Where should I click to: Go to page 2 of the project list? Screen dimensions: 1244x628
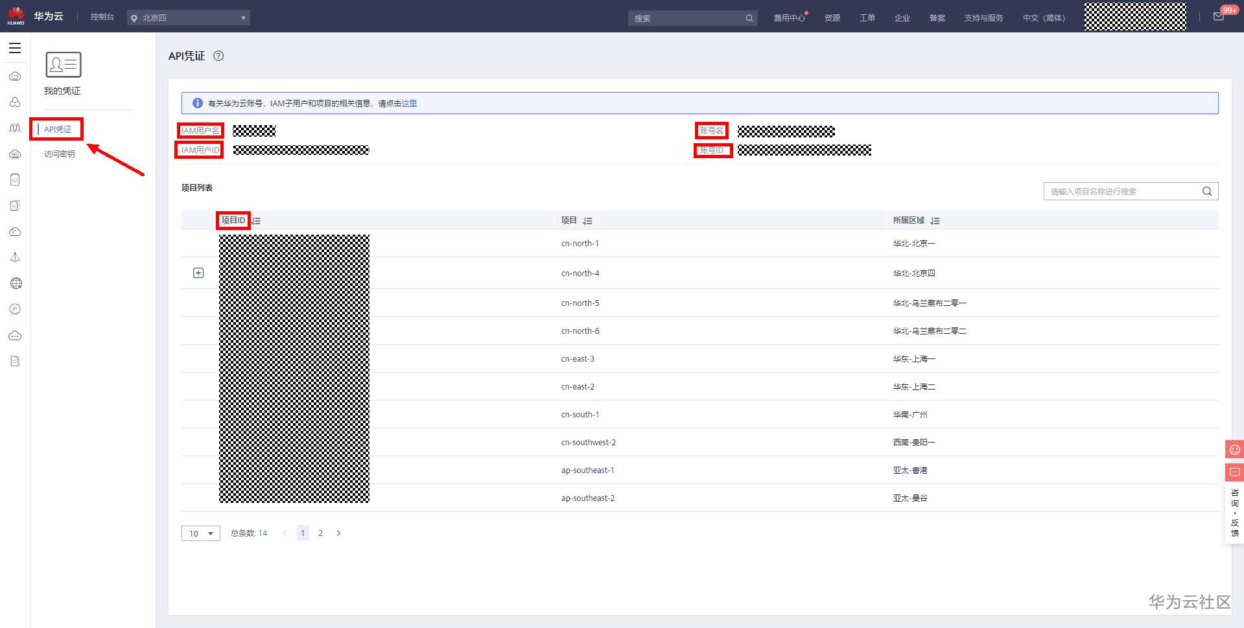(x=320, y=533)
